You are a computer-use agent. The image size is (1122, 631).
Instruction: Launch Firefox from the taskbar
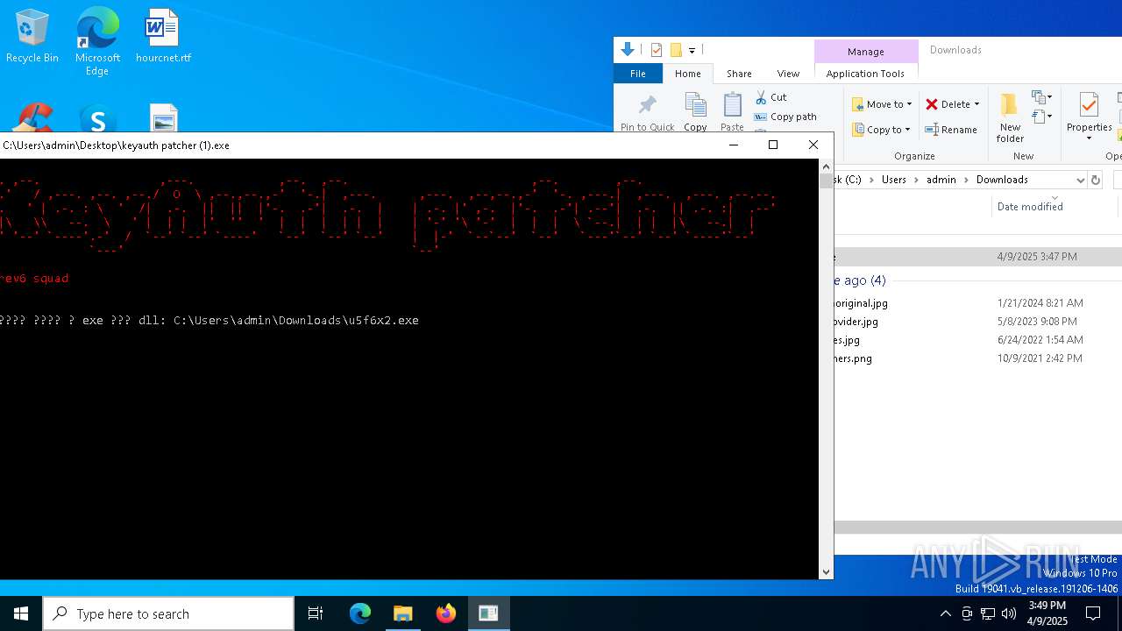pyautogui.click(x=446, y=613)
